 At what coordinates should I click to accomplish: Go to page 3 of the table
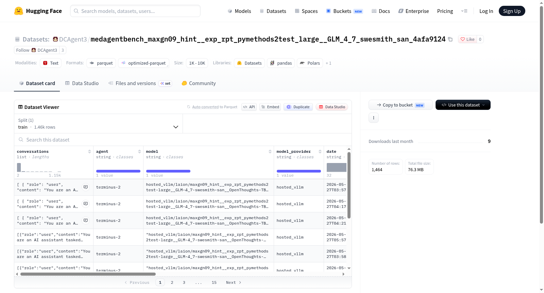click(x=184, y=282)
